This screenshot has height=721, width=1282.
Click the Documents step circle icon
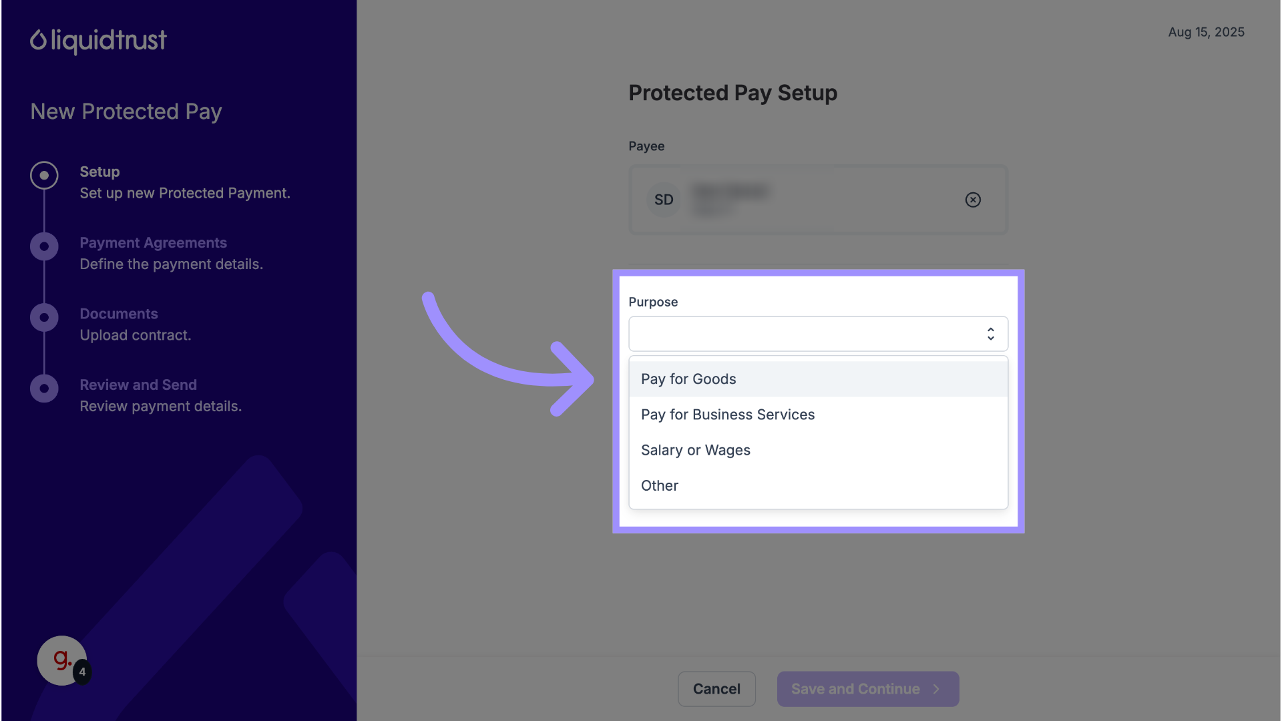(44, 318)
